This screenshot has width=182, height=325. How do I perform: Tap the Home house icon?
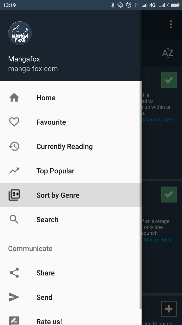(x=14, y=97)
